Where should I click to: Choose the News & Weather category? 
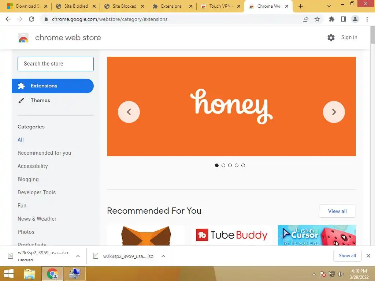37,219
